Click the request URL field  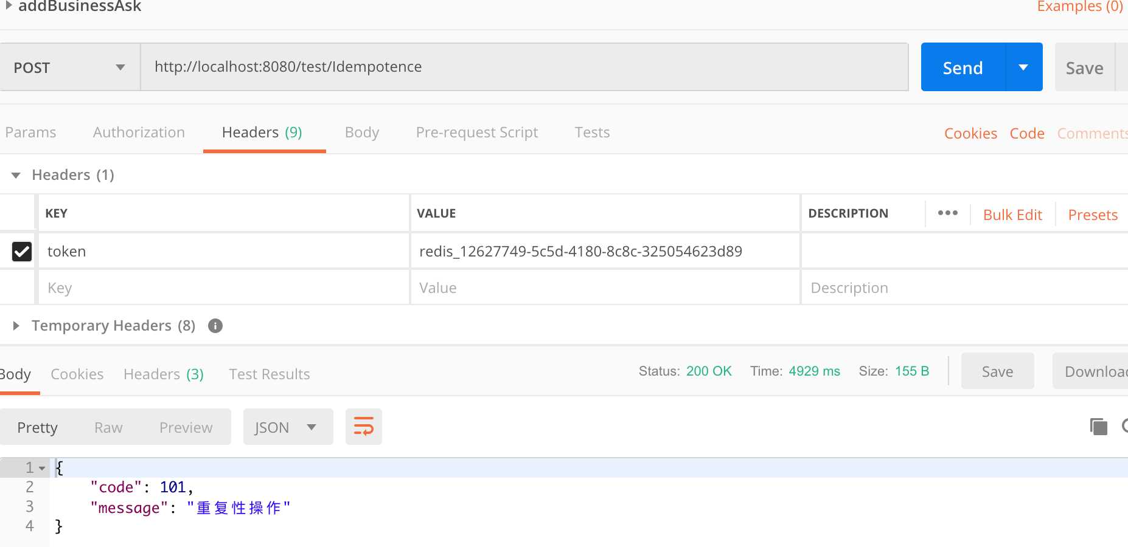[x=524, y=67]
